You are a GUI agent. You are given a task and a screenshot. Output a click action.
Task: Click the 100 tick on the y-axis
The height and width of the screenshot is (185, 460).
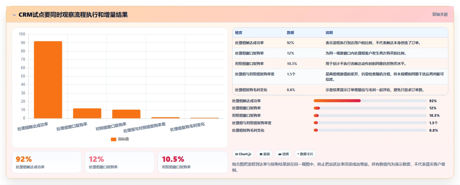tap(22, 34)
